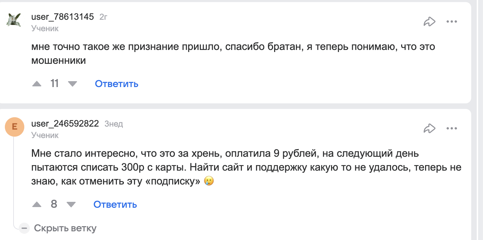Click the 2г timestamp on first comment
This screenshot has height=240, width=483.
103,17
